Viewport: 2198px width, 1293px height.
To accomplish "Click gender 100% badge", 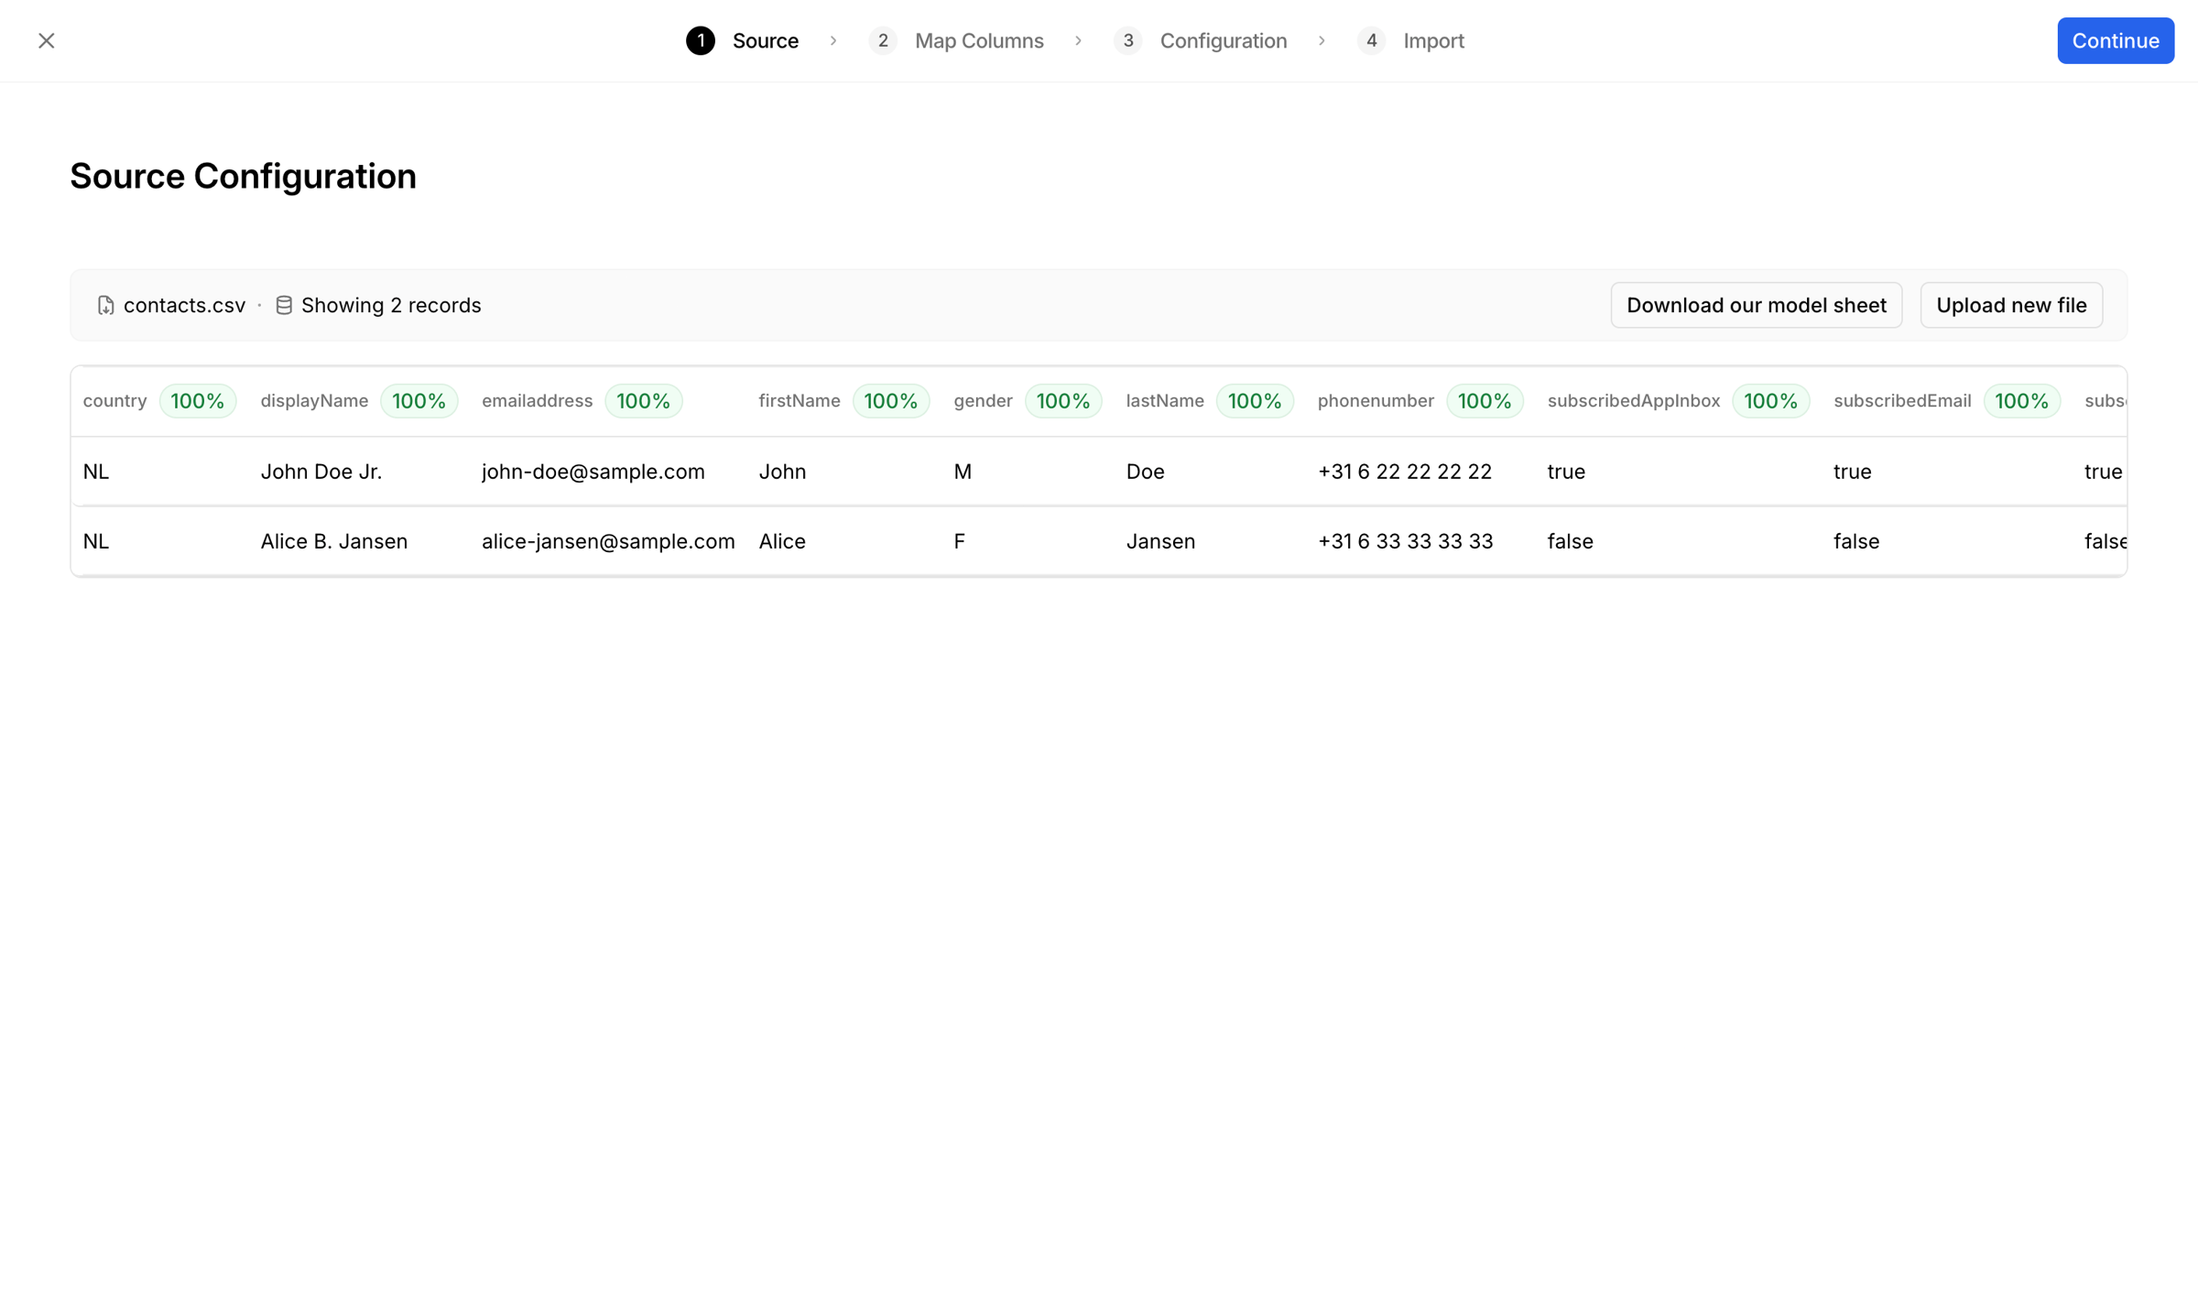I will [x=1063, y=401].
